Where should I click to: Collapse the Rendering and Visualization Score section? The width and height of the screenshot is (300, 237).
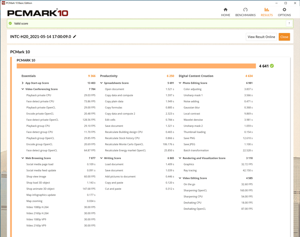pyautogui.click(x=180, y=158)
